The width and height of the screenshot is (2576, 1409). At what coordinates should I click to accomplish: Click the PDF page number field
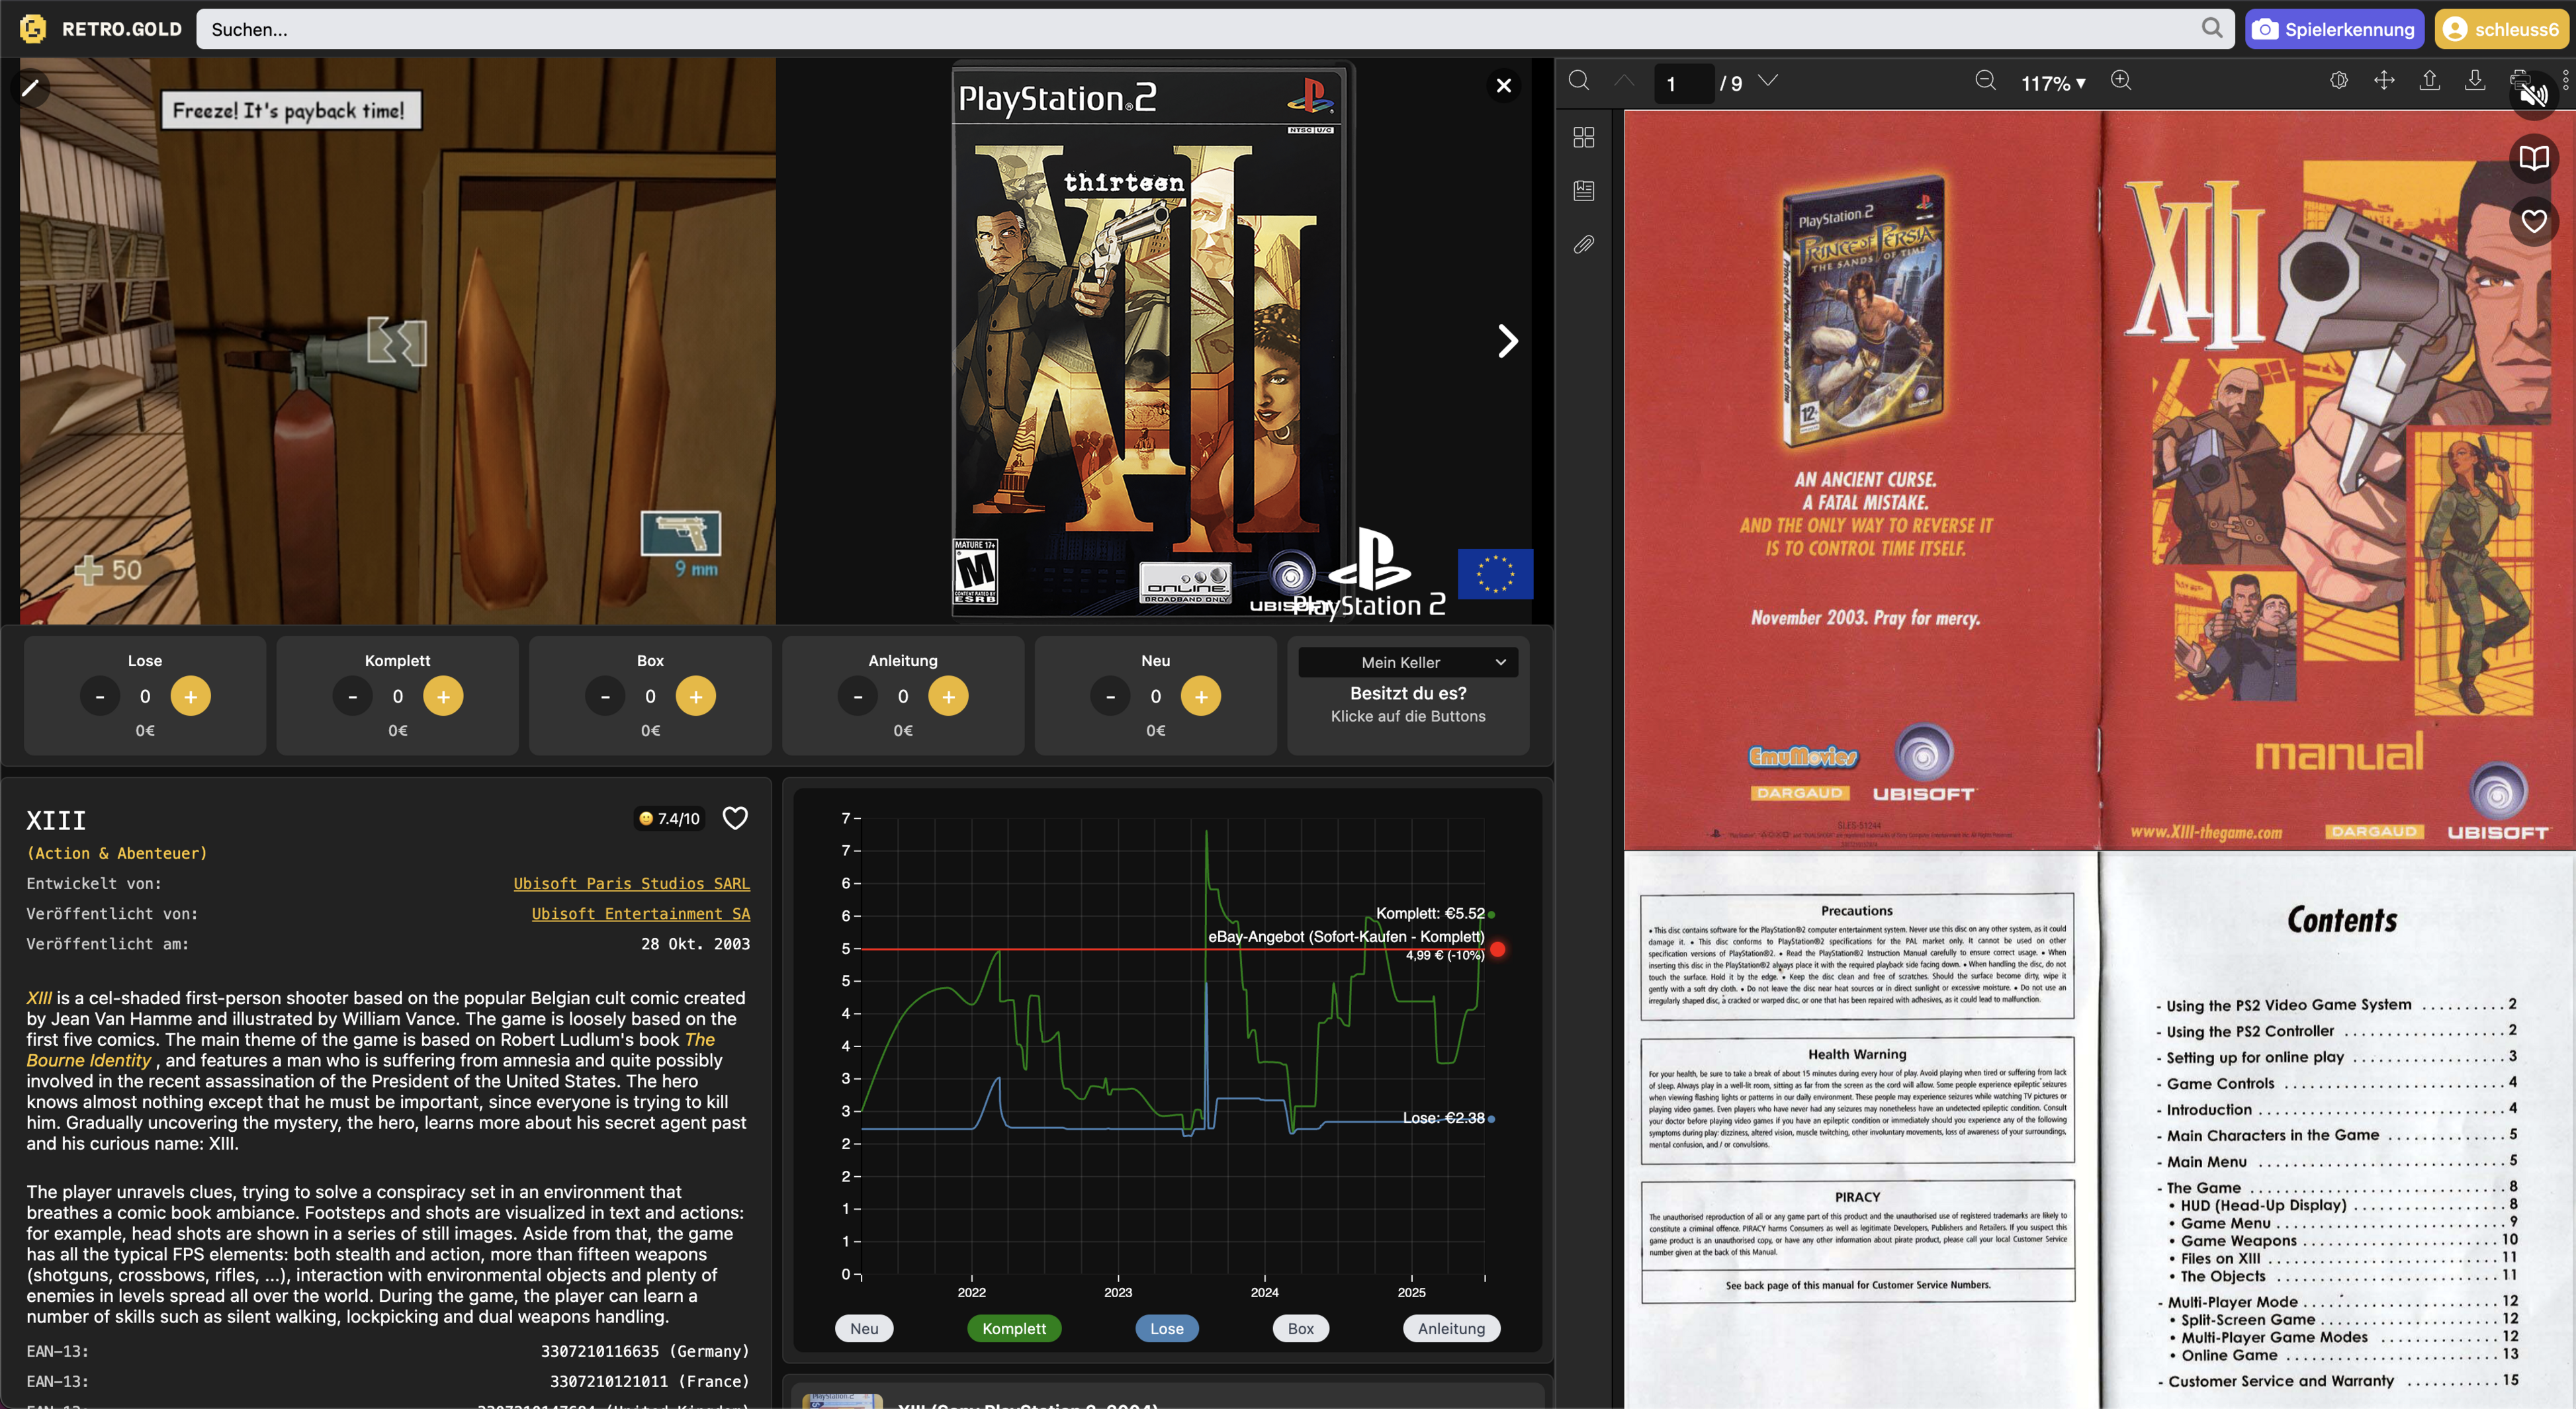click(x=1684, y=83)
